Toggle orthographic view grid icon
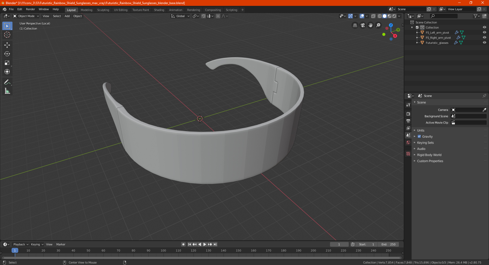This screenshot has width=489, height=265. pos(355,25)
